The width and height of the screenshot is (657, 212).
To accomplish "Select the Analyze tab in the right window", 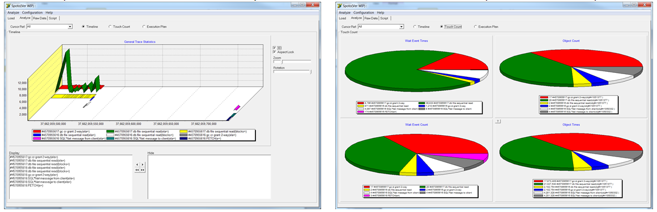I will pos(356,18).
